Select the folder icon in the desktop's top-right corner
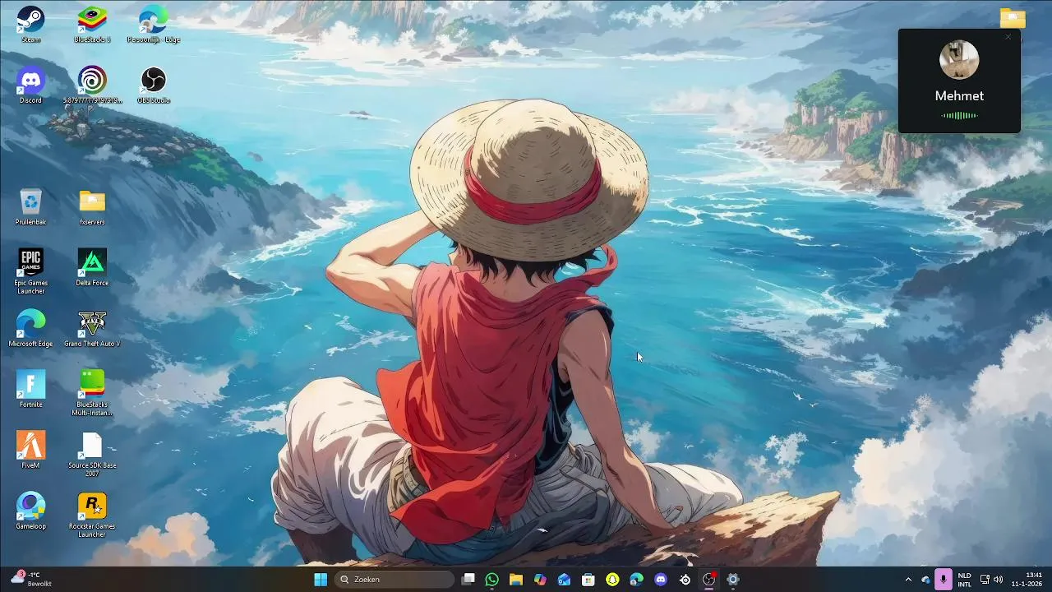 [1013, 18]
